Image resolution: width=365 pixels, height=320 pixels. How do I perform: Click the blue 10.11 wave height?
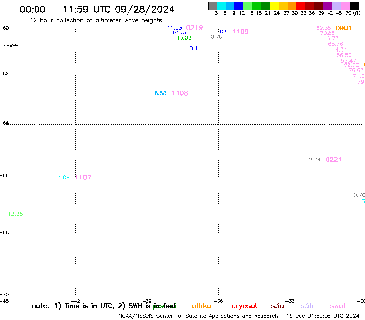[194, 48]
